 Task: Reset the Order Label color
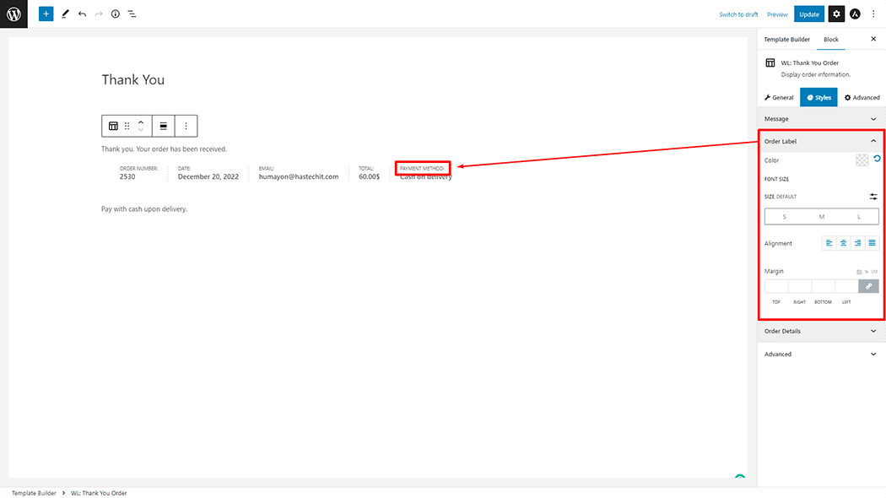click(878, 159)
